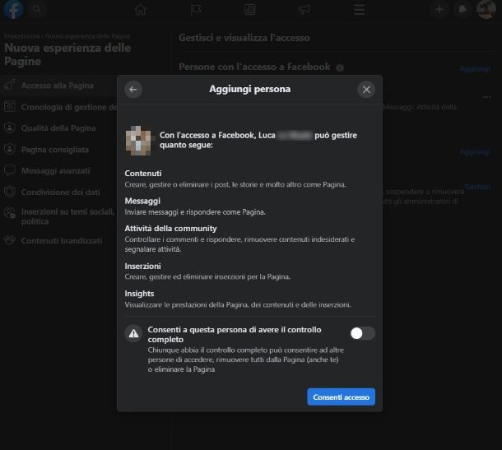
Task: Open Condivisione dei dati sidebar item
Action: pyautogui.click(x=59, y=192)
